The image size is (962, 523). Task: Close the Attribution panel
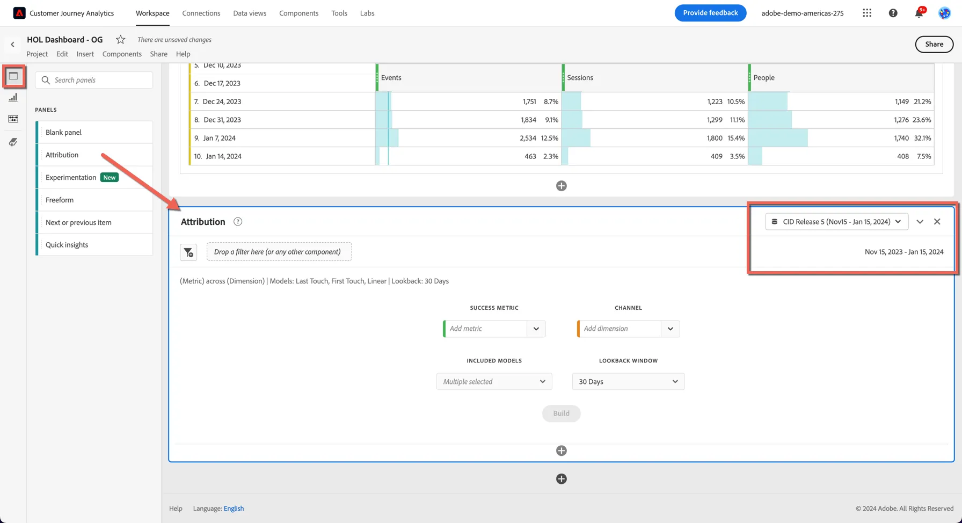[x=937, y=222]
